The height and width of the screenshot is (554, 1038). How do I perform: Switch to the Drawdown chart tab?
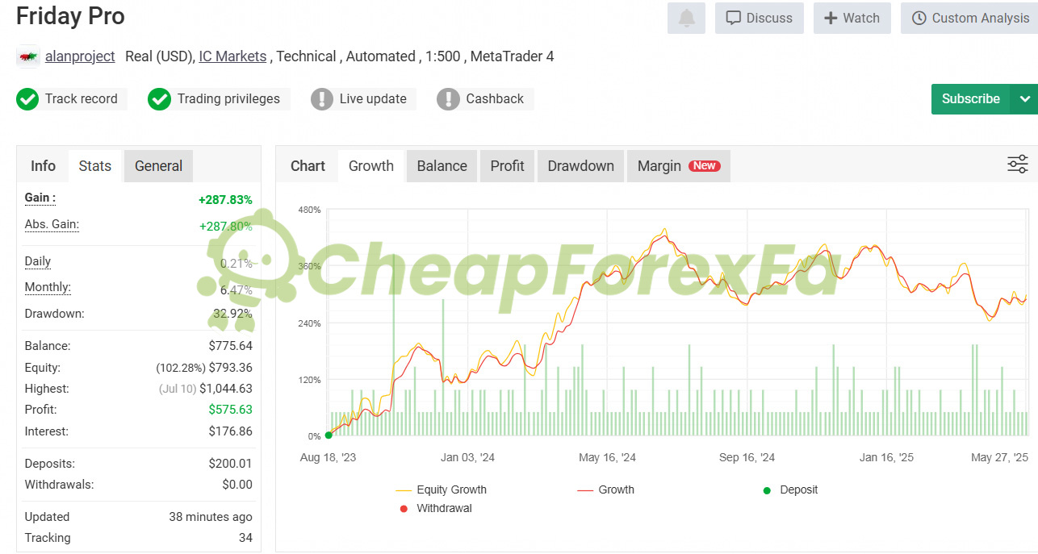[x=581, y=166]
